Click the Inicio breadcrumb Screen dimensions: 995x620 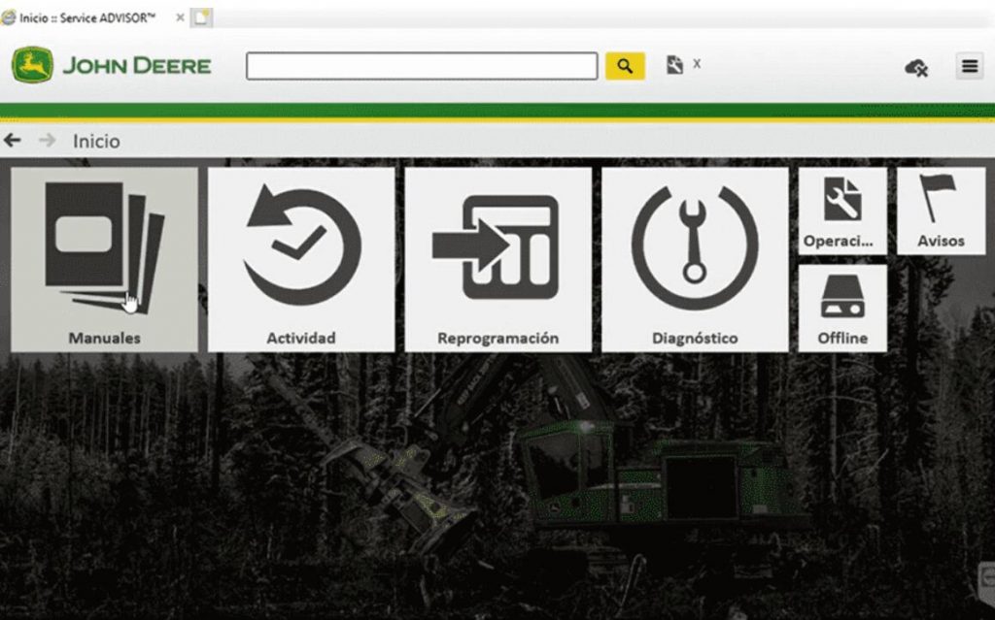pos(96,142)
